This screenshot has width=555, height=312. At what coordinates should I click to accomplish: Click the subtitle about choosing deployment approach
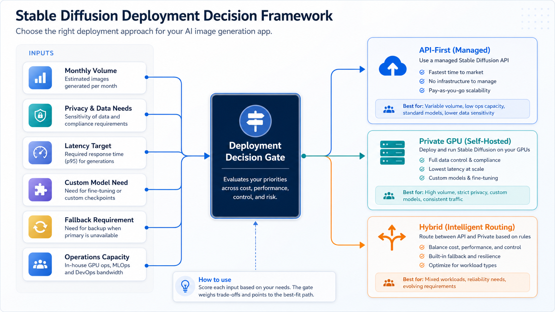coord(144,31)
